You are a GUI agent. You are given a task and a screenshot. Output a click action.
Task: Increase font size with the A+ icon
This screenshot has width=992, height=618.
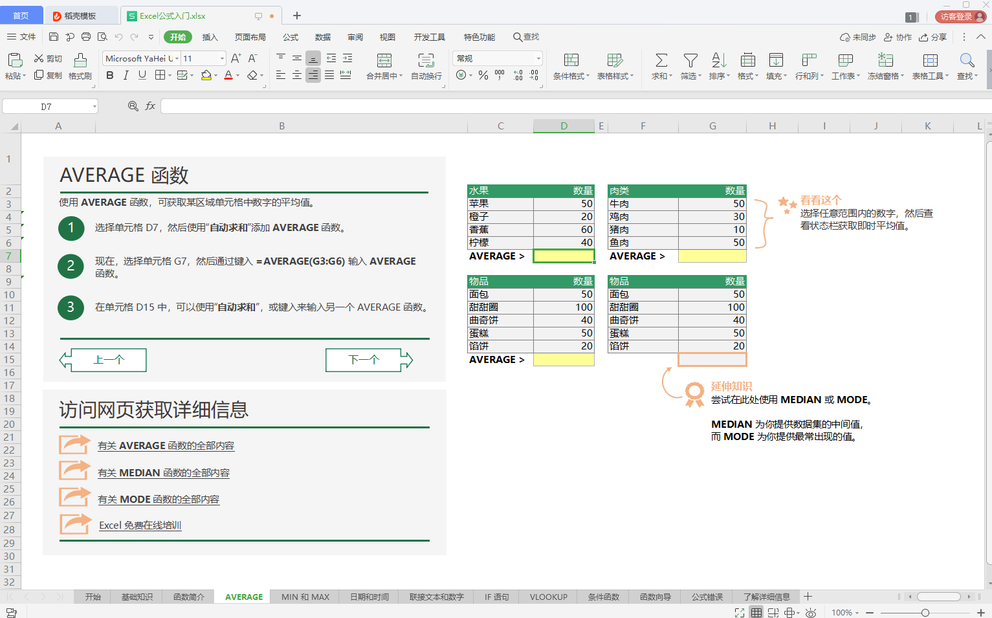236,58
